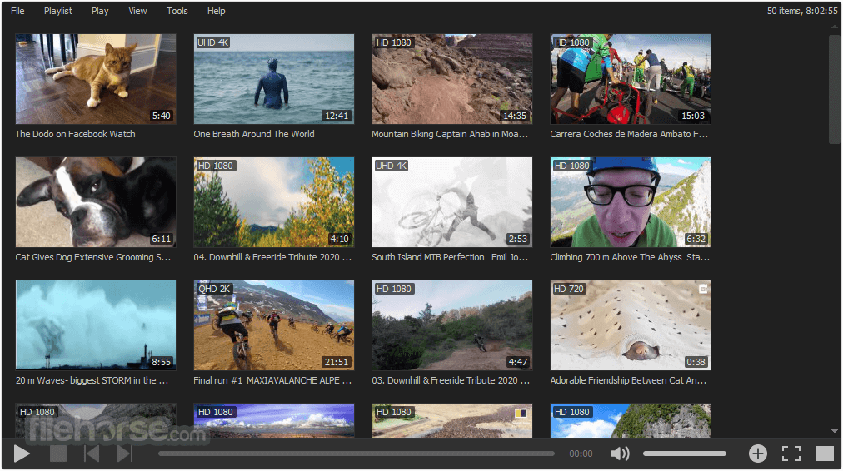Screen dimensions: 843x471
Task: Click the HD 720 badge on Adorable Friendship video
Action: pyautogui.click(x=569, y=289)
